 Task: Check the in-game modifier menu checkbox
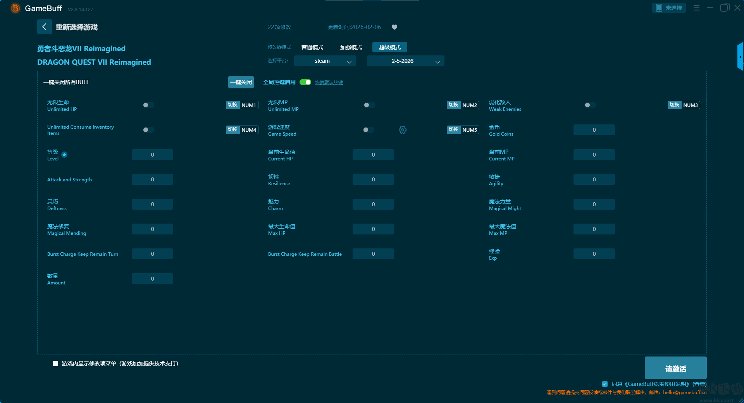pos(55,363)
